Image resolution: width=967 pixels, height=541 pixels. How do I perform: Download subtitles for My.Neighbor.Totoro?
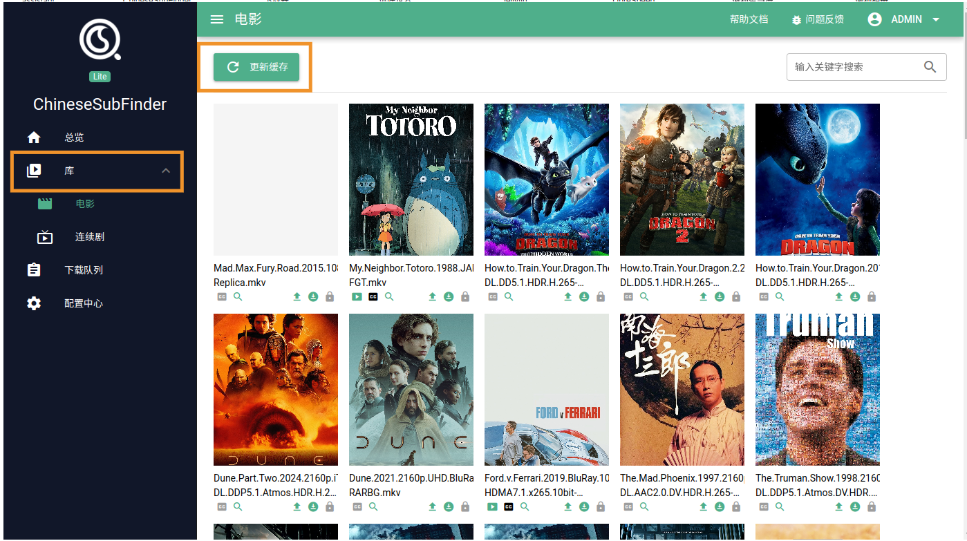tap(449, 296)
